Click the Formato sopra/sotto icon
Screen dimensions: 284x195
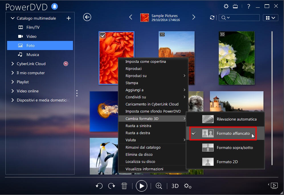click(208, 148)
